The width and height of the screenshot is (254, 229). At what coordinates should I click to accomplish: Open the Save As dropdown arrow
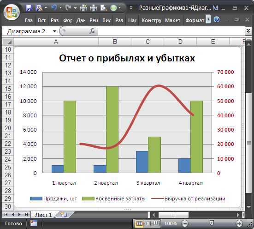(46, 7)
